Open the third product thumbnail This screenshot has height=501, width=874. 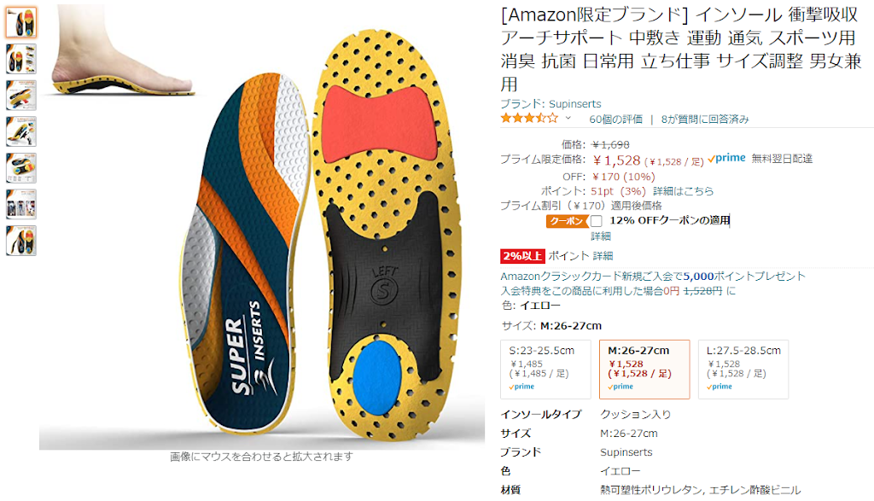coord(21,96)
